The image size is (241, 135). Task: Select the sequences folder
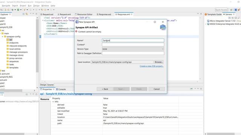pos(12,61)
